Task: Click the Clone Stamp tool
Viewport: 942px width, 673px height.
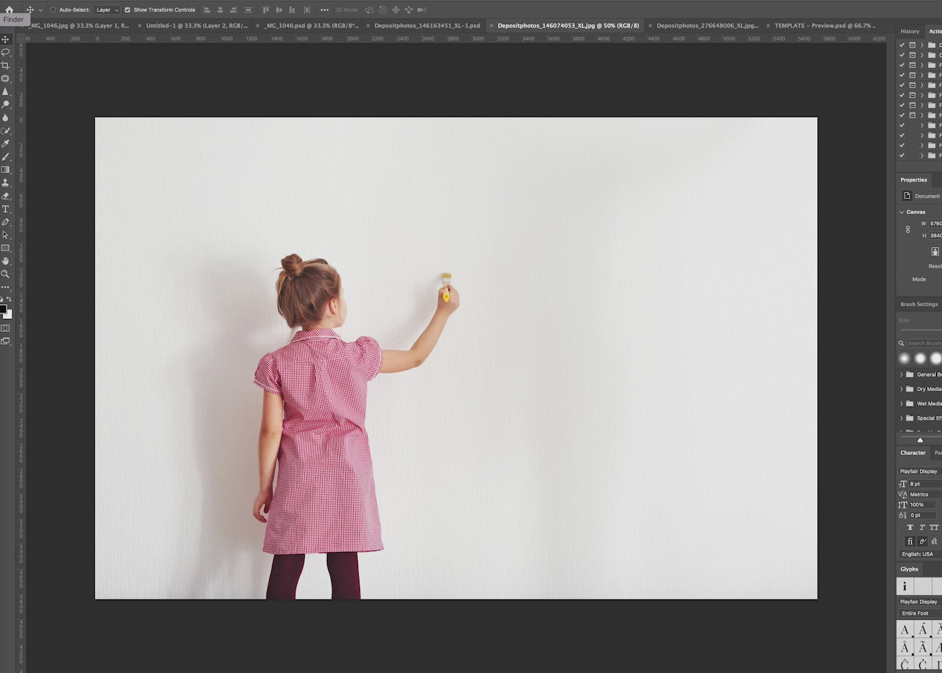Action: 5,183
